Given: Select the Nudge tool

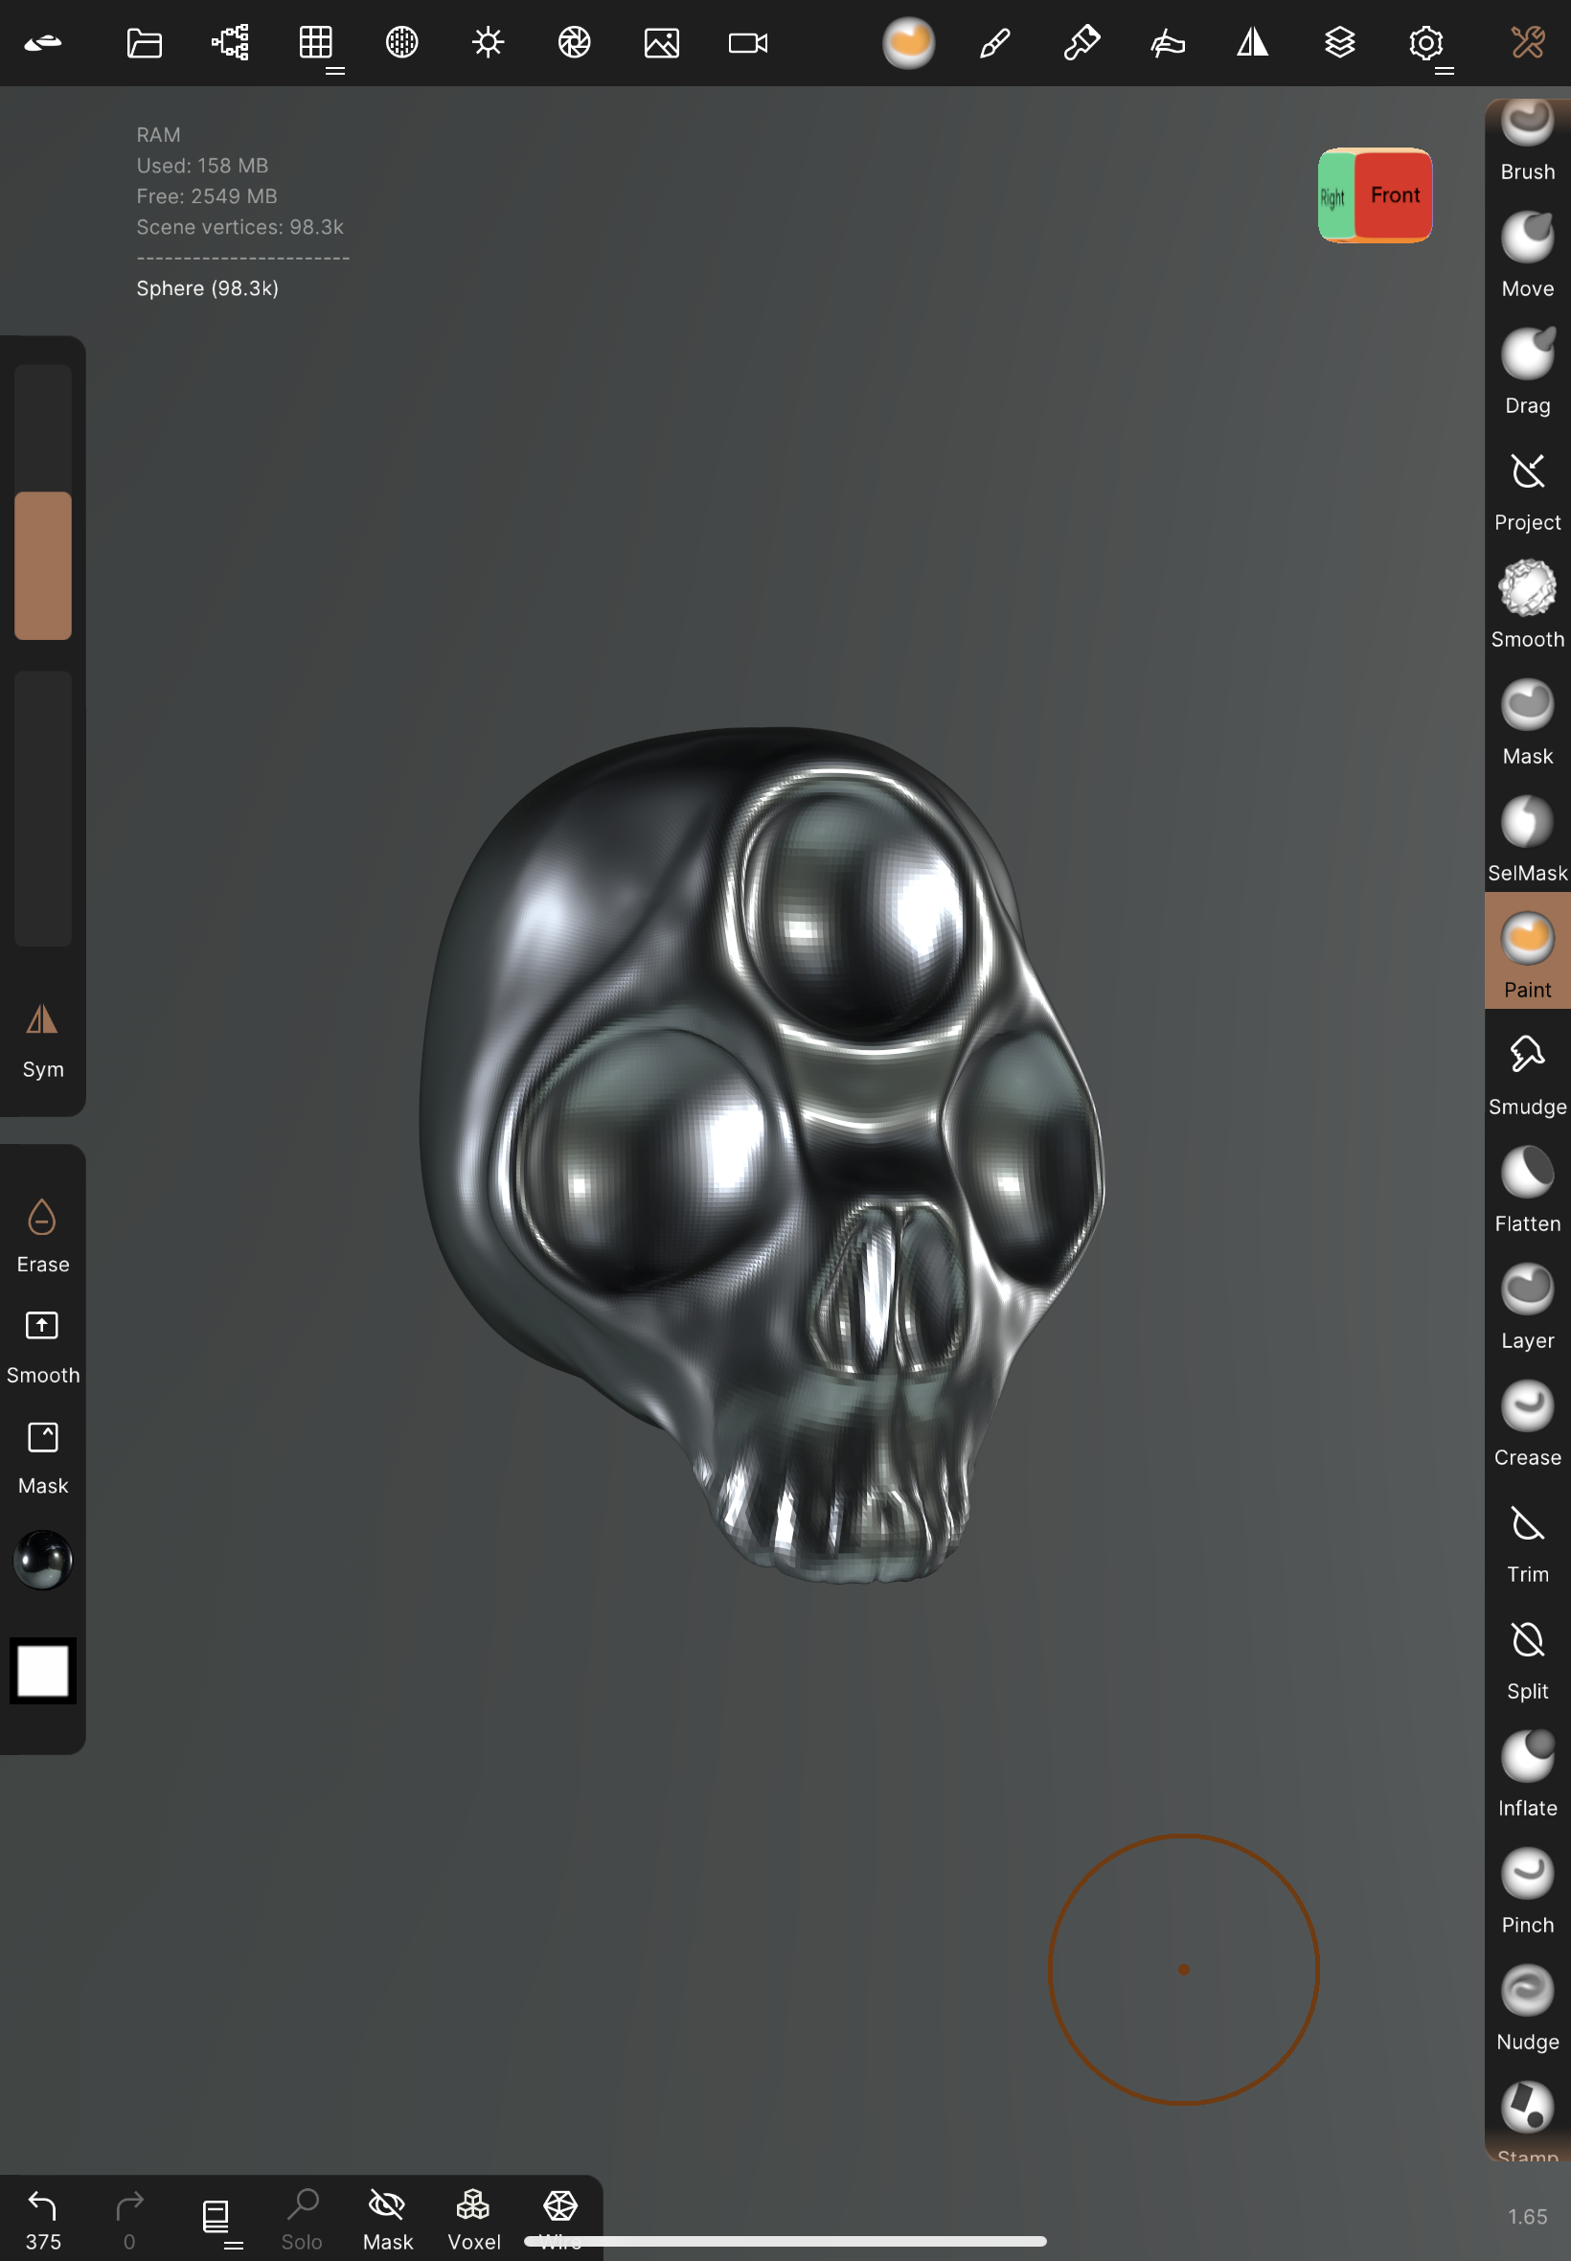Looking at the screenshot, I should (x=1526, y=2004).
